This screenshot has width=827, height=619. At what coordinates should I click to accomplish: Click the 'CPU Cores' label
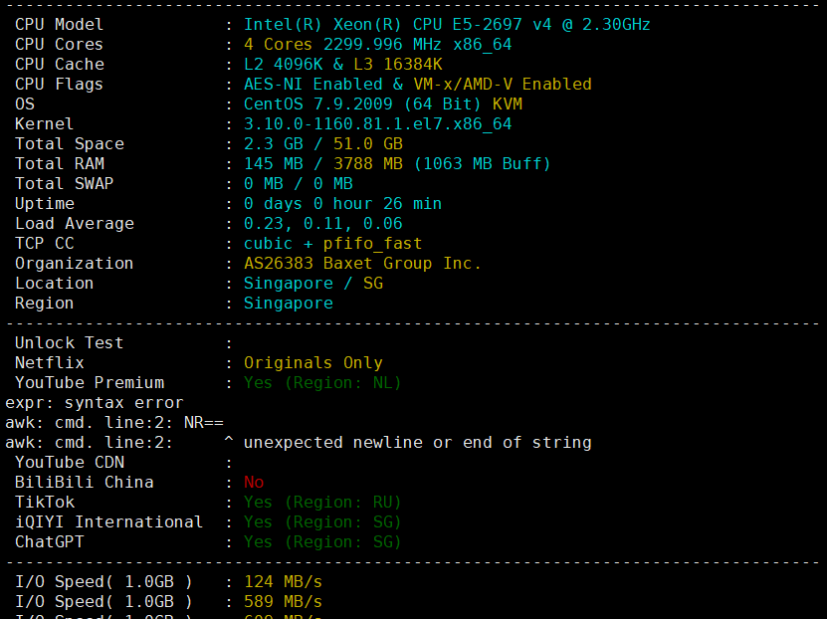(59, 45)
